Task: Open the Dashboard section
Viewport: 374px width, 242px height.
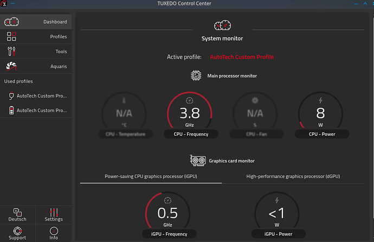Action: [36, 22]
